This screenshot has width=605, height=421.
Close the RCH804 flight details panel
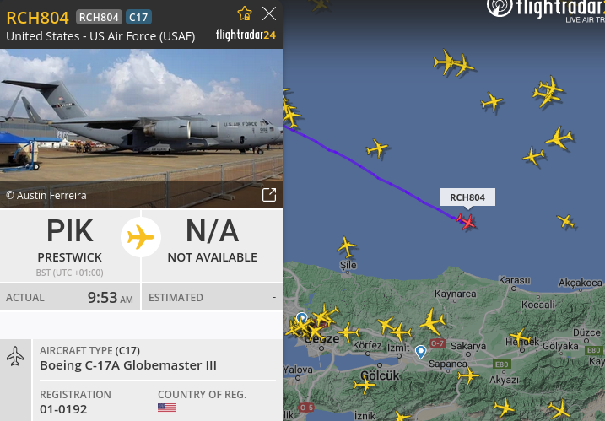(269, 13)
